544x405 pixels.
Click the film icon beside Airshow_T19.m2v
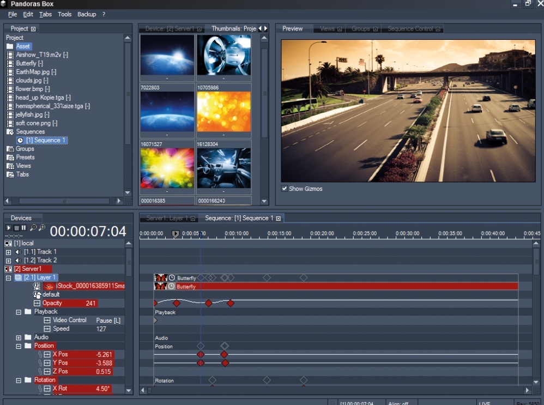10,55
